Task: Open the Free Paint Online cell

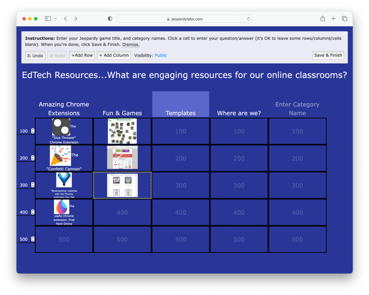Action: tap(64, 212)
